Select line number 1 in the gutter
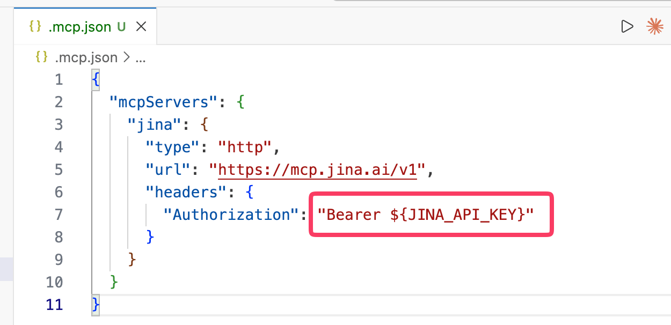The height and width of the screenshot is (325, 671). tap(58, 80)
